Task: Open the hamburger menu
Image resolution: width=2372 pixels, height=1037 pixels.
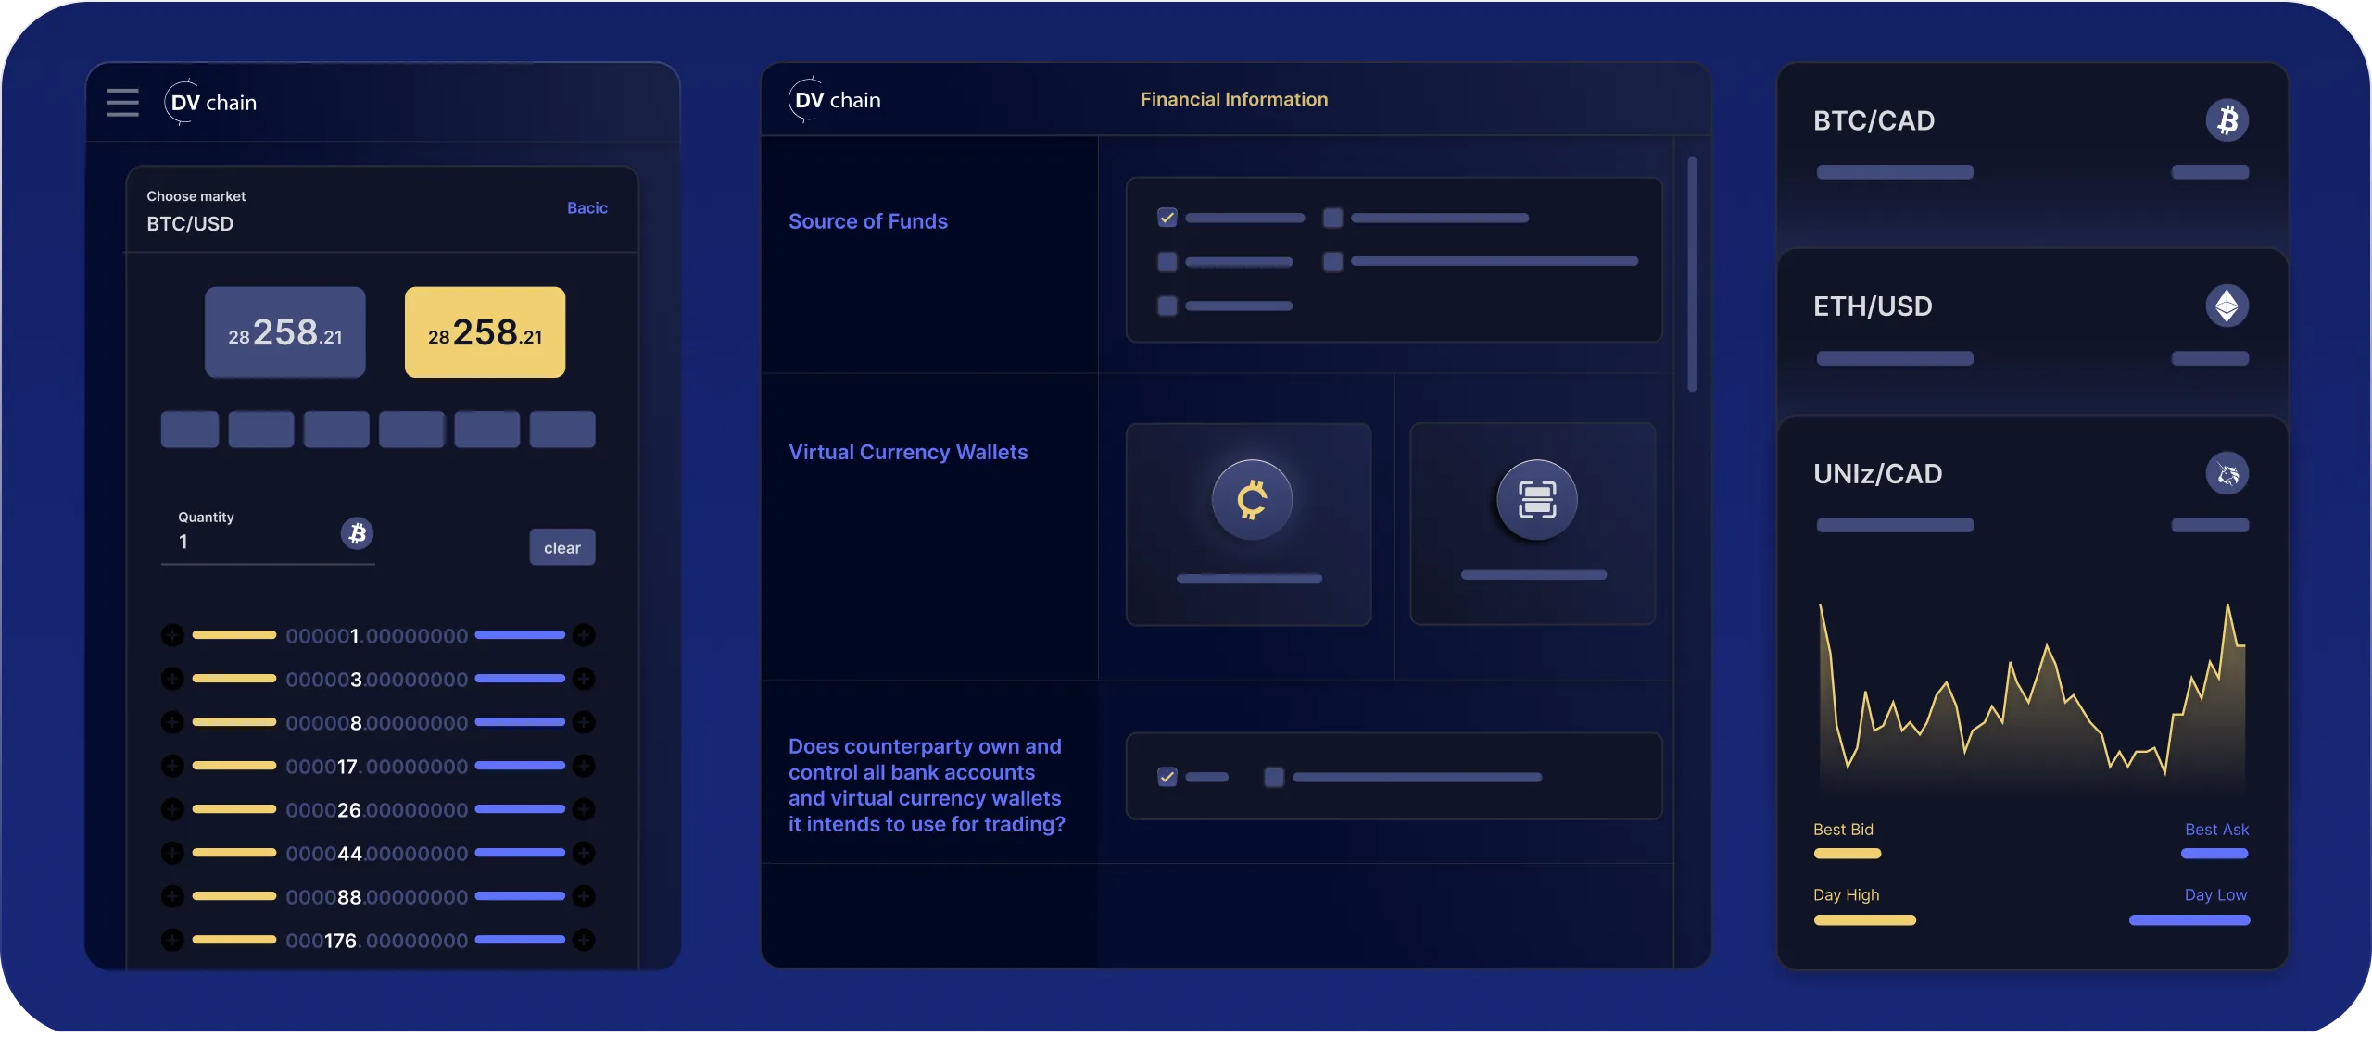Action: point(122,103)
